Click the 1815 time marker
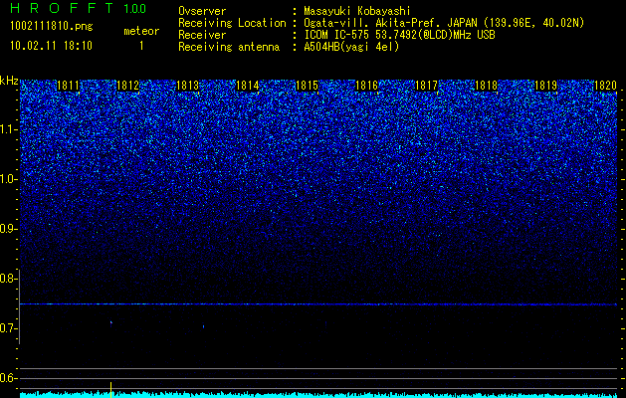The width and height of the screenshot is (626, 398). click(x=307, y=86)
